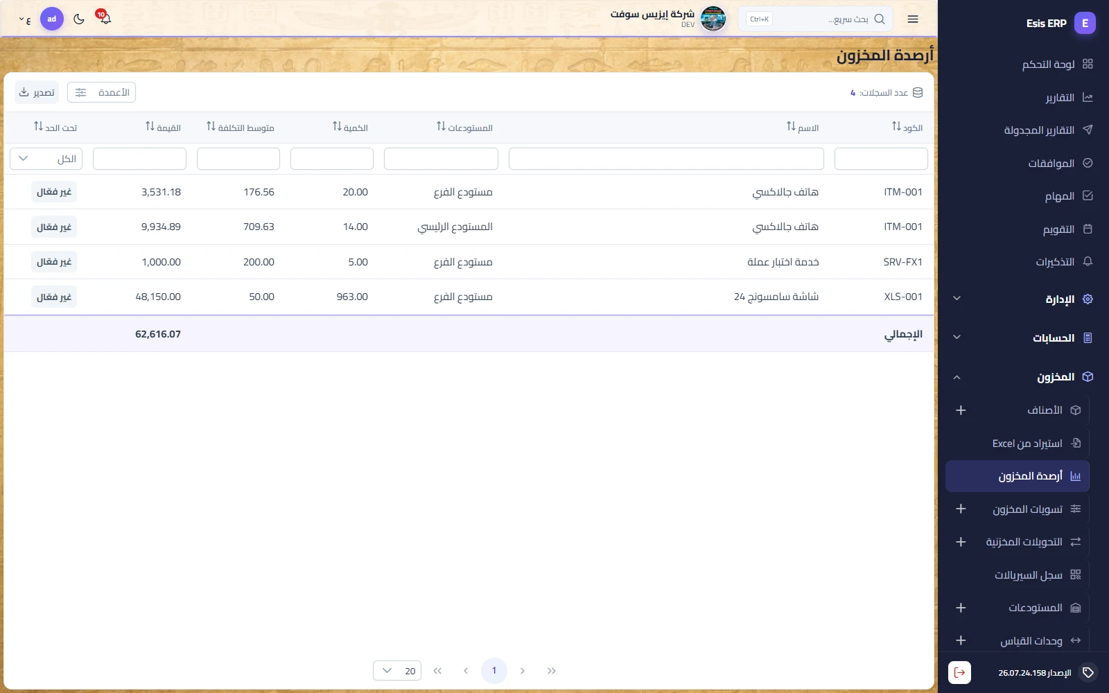Click the version tag icon at bottom
This screenshot has height=693, width=1109.
click(x=1088, y=672)
